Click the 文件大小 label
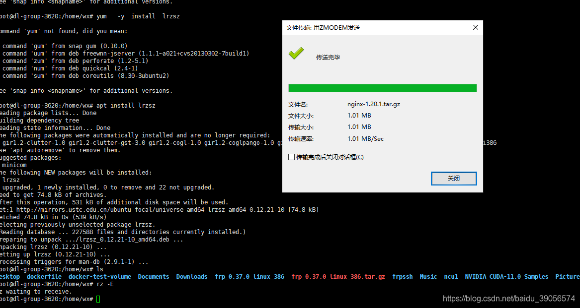The image size is (580, 308). (x=301, y=116)
